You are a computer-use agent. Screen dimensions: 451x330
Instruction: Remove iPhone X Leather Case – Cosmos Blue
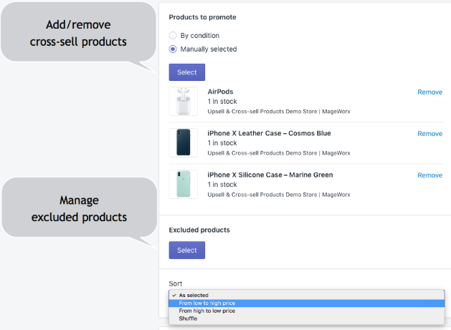coord(429,134)
